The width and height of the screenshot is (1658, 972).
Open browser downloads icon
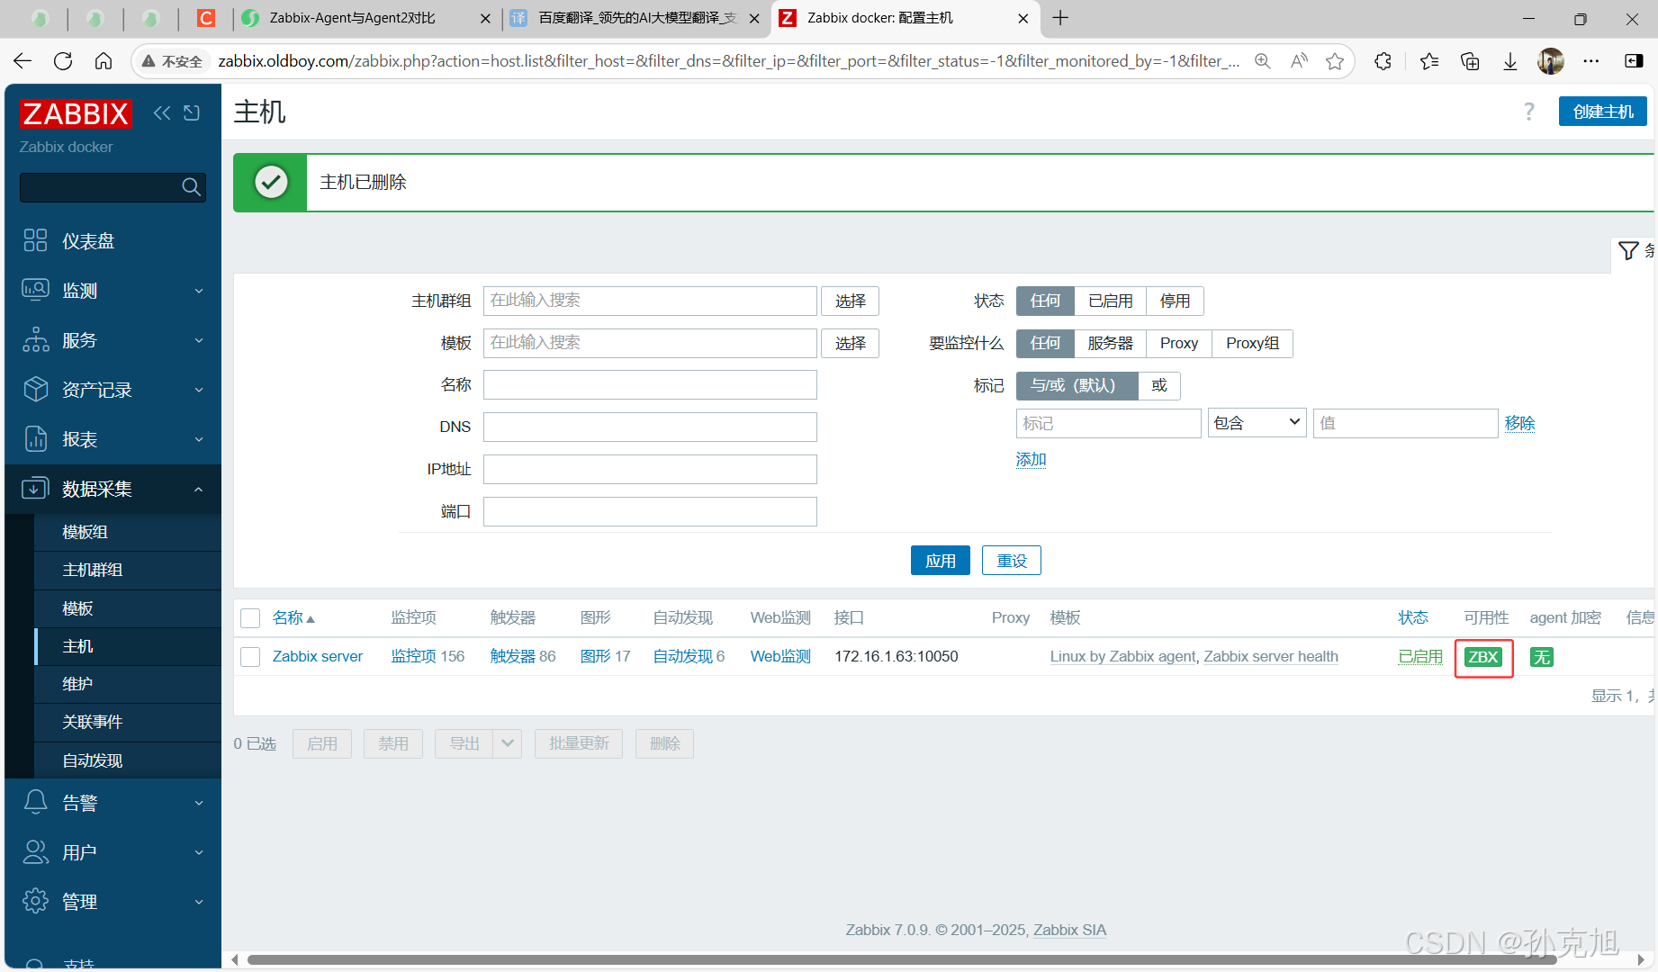pyautogui.click(x=1510, y=61)
